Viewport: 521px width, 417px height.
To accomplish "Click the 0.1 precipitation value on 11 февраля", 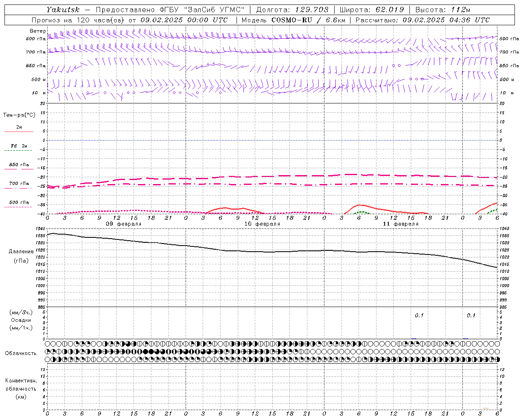I will pos(419,316).
